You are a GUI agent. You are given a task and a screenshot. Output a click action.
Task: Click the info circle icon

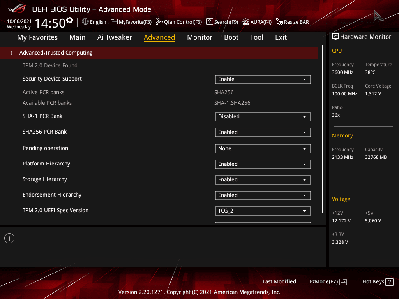pyautogui.click(x=9, y=238)
